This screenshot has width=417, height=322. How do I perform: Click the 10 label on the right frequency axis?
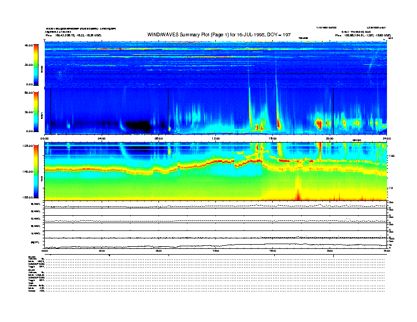[x=391, y=188]
